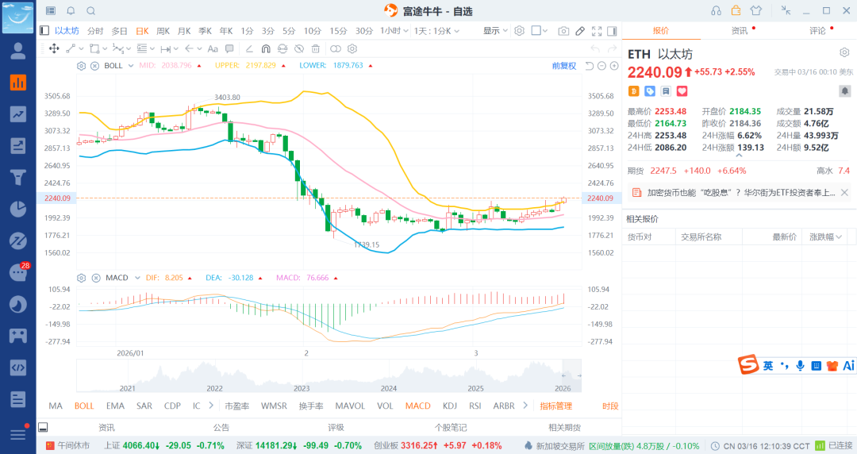Select the 周K chart period tab

pyautogui.click(x=163, y=31)
